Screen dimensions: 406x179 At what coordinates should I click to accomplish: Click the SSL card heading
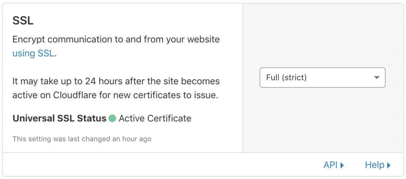point(23,21)
